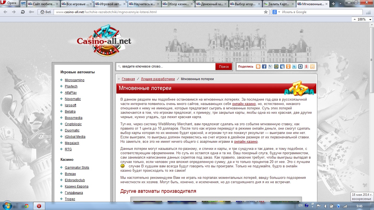Viewport: 374px width, 210px height.
Task: Open the Eldoradoclub casino link
Action: [75, 180]
